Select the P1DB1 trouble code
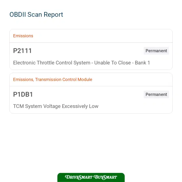182x182 pixels. tap(23, 94)
